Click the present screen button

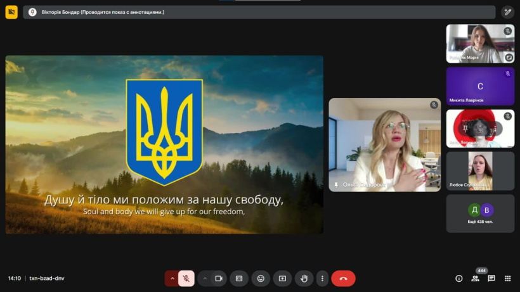point(282,279)
